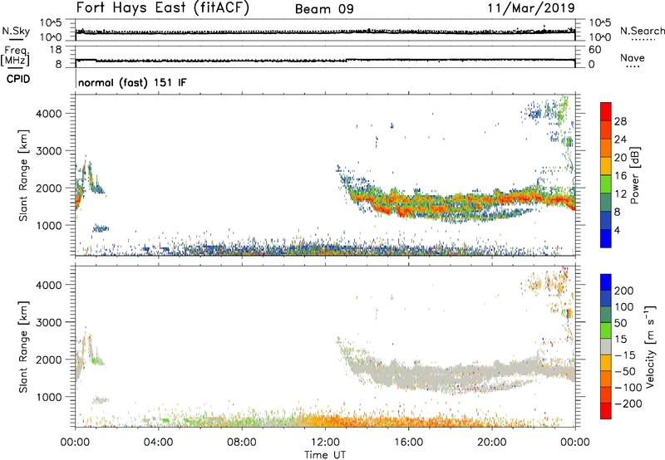Pick the Power colorbar segment between 16 and 20

pyautogui.click(x=606, y=166)
